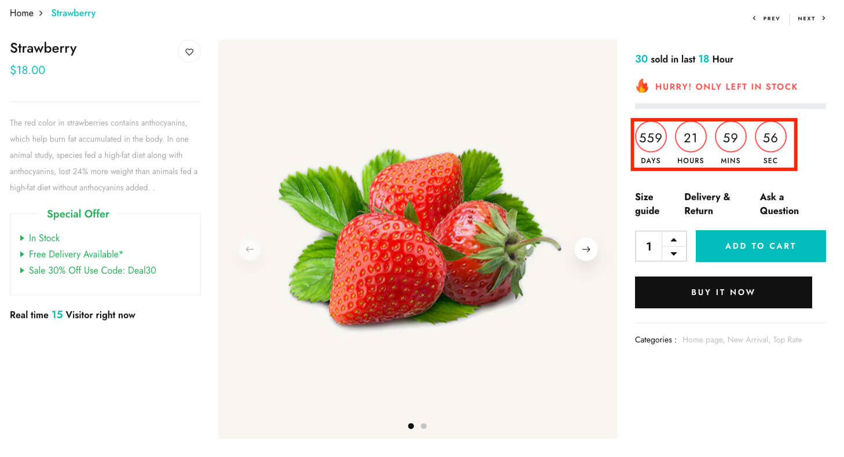This screenshot has width=844, height=457.
Task: Click the quantity input field
Action: tap(649, 246)
